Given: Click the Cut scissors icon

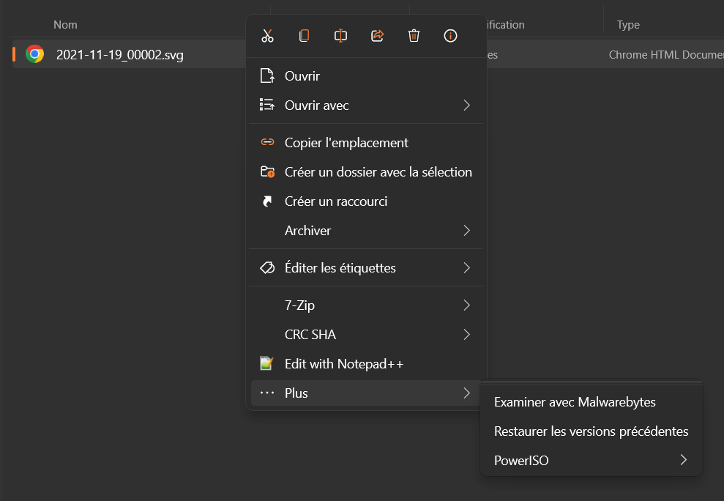Looking at the screenshot, I should pyautogui.click(x=267, y=35).
